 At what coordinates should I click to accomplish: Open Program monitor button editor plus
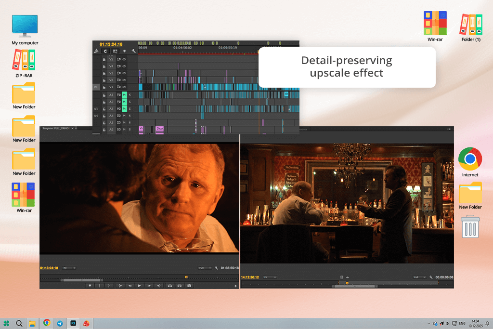point(235,286)
